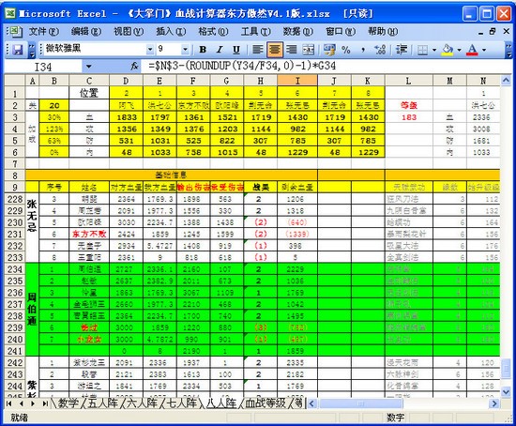Screen dimensions: 516x426
Task: Open the 工具 (Tools) menu
Action: tap(256, 32)
